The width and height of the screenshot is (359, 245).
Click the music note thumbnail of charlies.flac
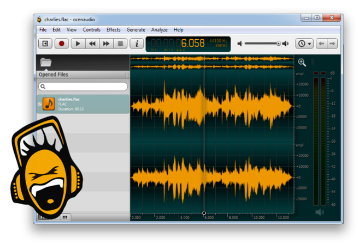pos(49,104)
